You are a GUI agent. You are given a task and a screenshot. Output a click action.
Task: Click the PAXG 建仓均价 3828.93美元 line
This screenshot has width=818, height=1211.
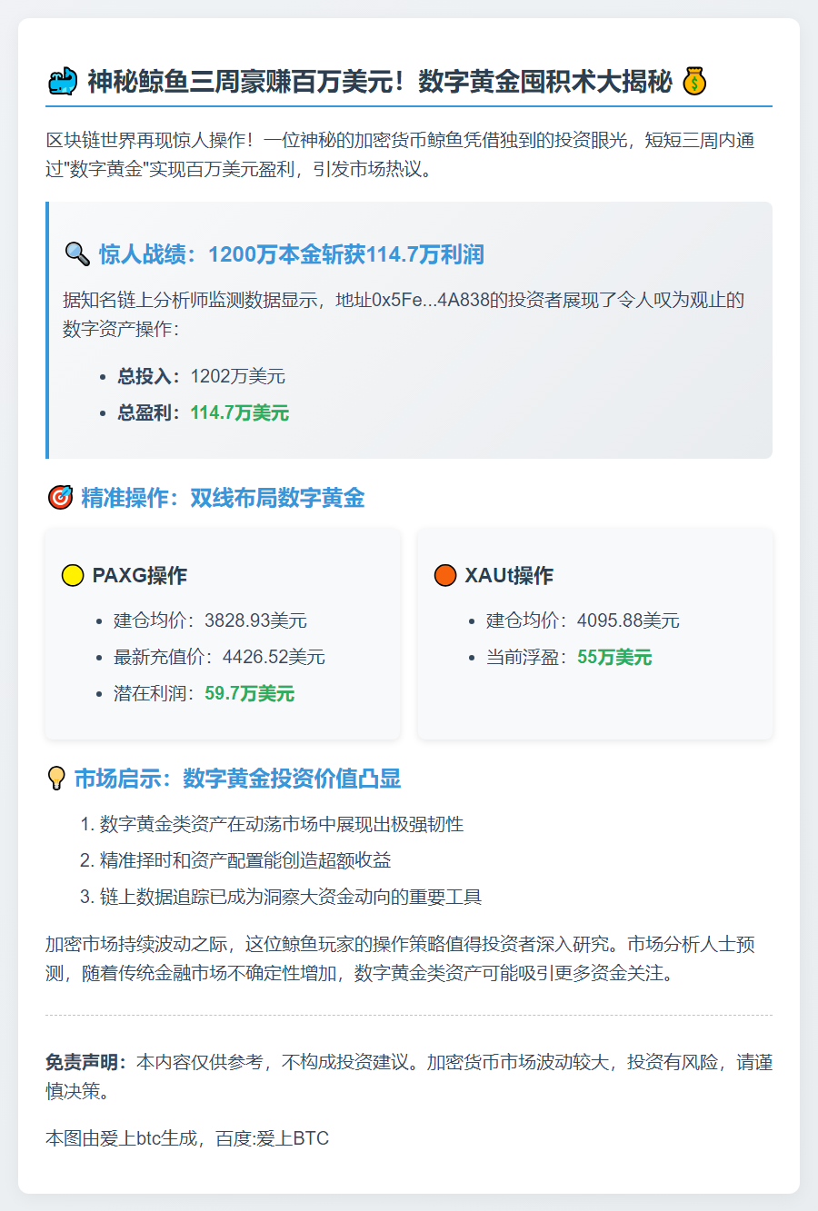(x=210, y=620)
